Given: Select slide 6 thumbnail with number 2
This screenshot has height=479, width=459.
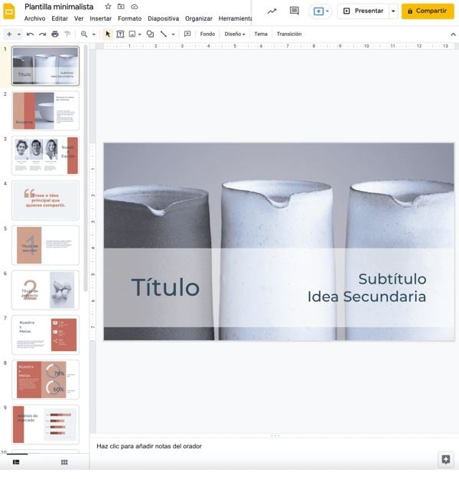Looking at the screenshot, I should point(45,290).
